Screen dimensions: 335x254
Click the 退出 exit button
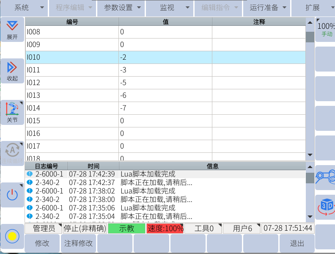pos(297,244)
